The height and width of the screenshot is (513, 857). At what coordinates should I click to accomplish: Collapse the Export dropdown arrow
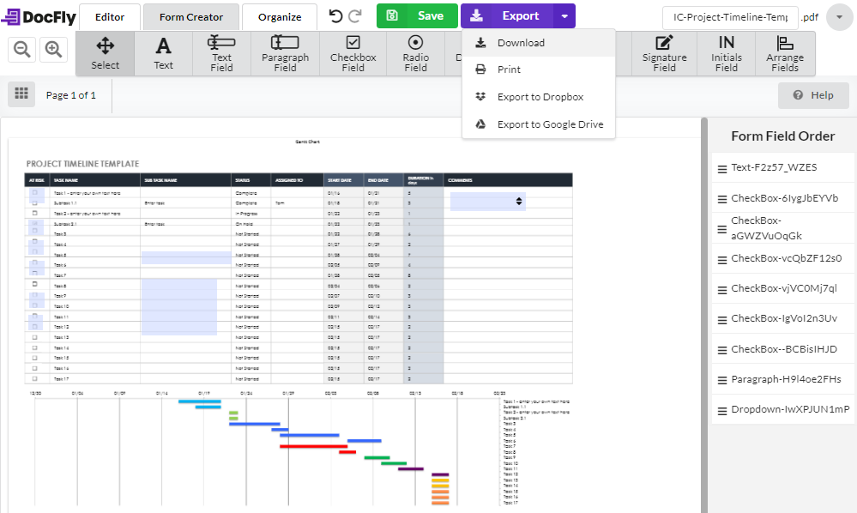(564, 16)
